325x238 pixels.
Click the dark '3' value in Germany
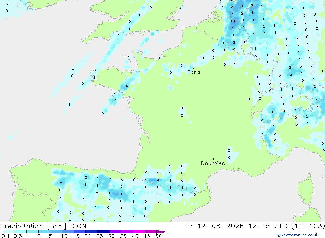coord(291,74)
